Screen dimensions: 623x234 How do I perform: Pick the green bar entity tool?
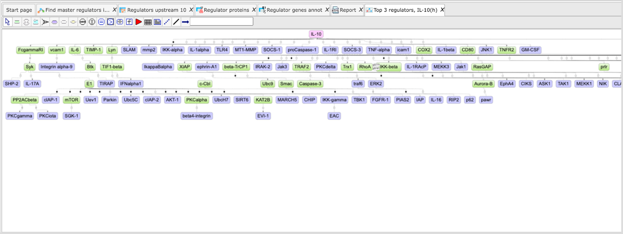[17, 22]
